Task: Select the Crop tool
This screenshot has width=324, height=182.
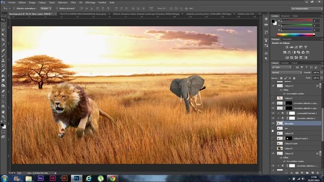Action: click(x=4, y=39)
